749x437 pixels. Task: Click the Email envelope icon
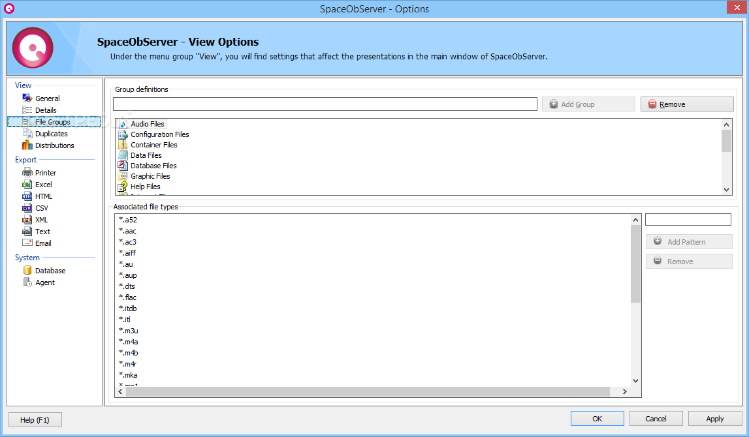tap(27, 243)
